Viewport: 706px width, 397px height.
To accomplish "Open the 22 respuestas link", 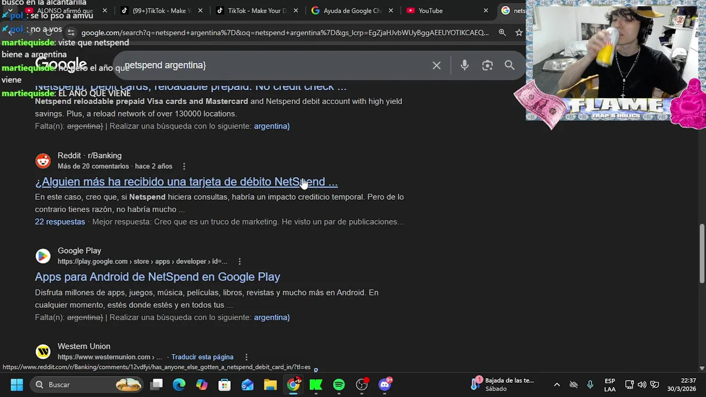I will coord(60,222).
